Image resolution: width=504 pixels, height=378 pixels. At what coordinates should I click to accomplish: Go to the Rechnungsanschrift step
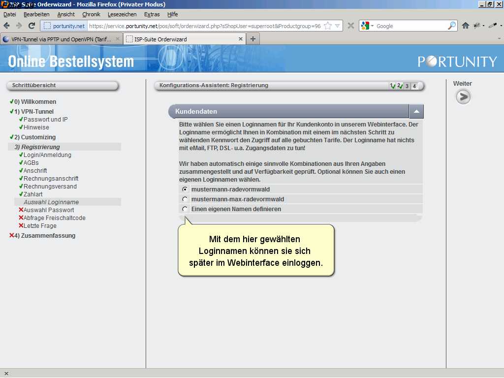[51, 179]
